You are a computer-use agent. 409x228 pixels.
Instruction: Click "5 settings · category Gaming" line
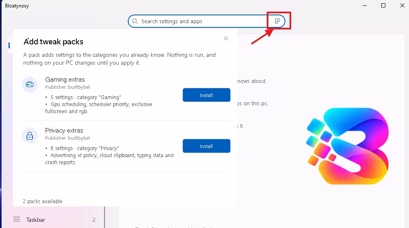(x=86, y=97)
